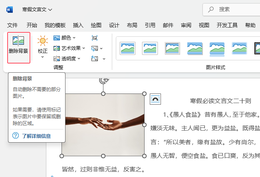The width and height of the screenshot is (260, 177).
Task: Select the hands picture in the document
Action: (103, 125)
